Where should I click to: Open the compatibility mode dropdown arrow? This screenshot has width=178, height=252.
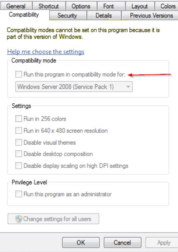tap(128, 87)
